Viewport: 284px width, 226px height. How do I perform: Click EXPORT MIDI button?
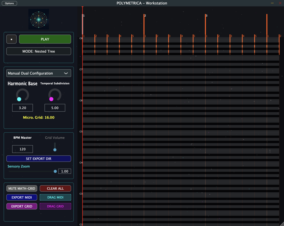22,197
